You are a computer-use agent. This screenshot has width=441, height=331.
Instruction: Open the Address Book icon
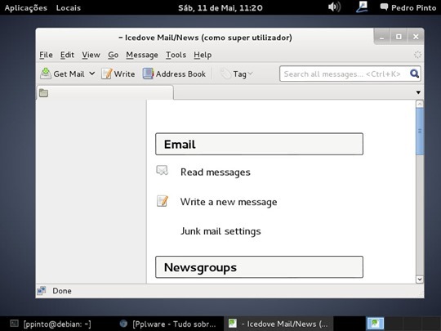(148, 74)
